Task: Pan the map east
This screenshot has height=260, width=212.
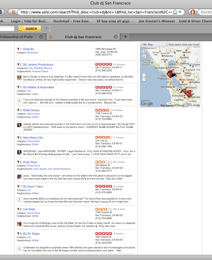Action: (196, 77)
